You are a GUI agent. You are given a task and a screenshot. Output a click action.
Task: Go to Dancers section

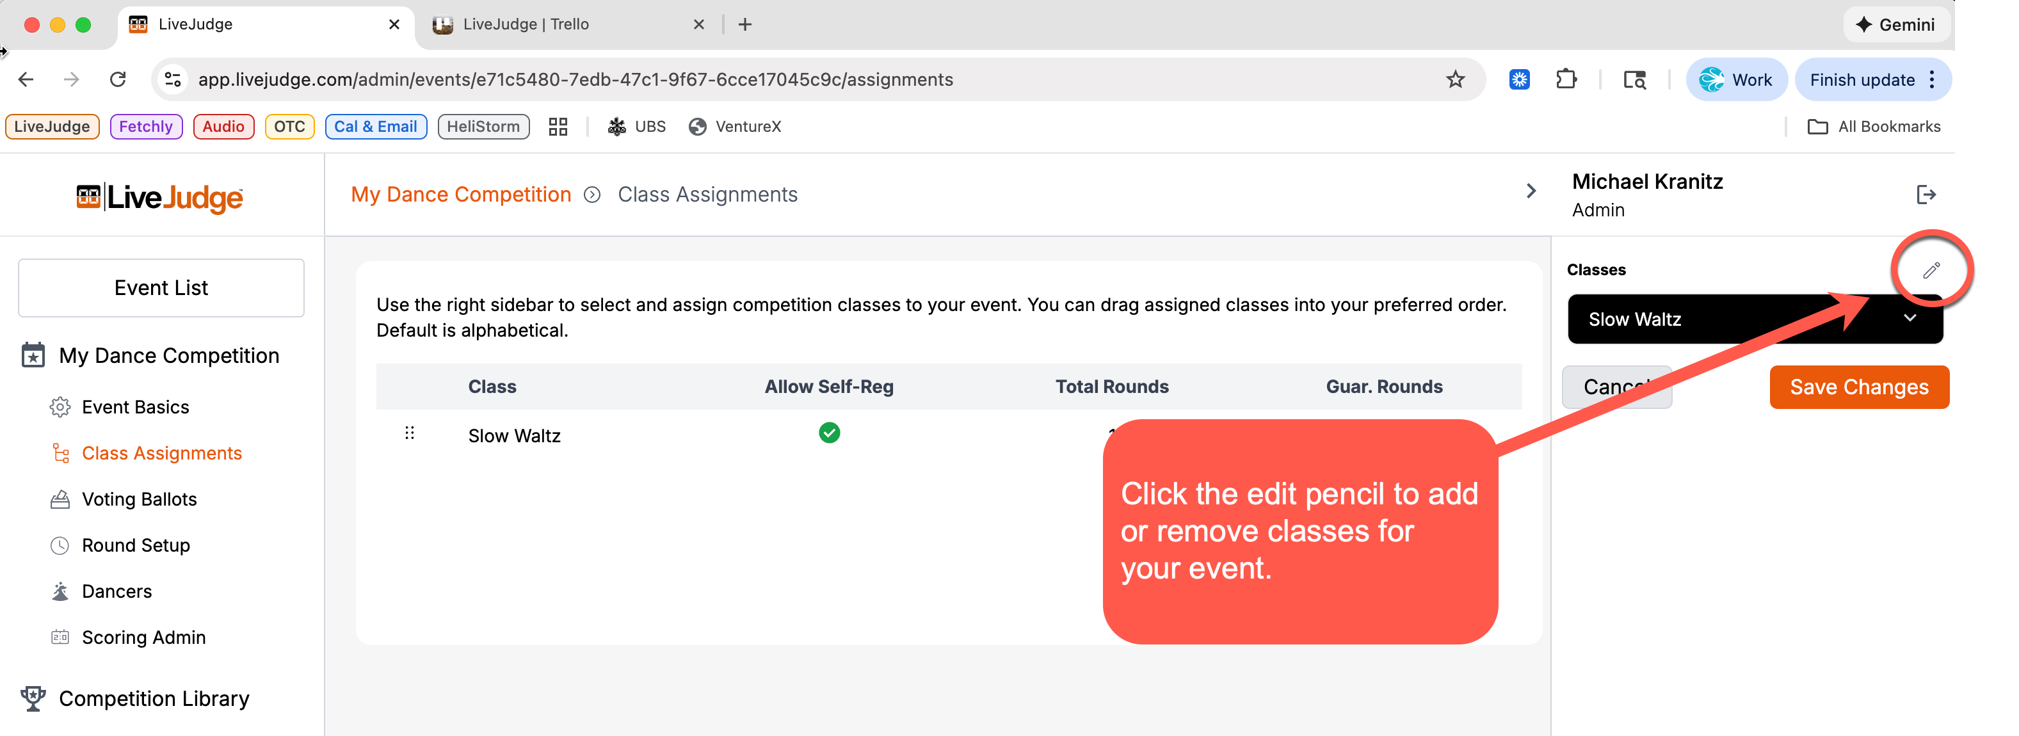pos(117,591)
